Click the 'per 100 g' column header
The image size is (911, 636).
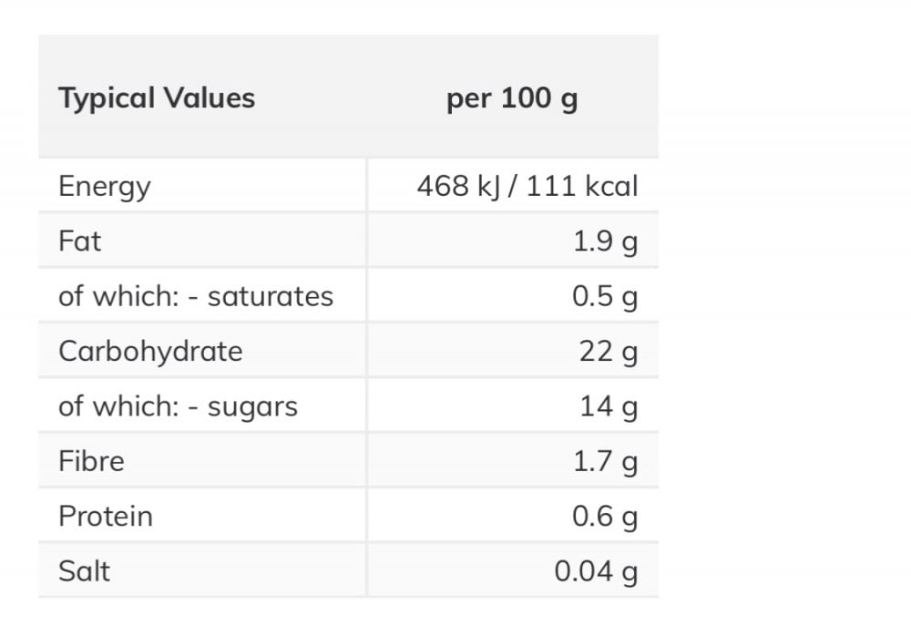click(x=512, y=98)
